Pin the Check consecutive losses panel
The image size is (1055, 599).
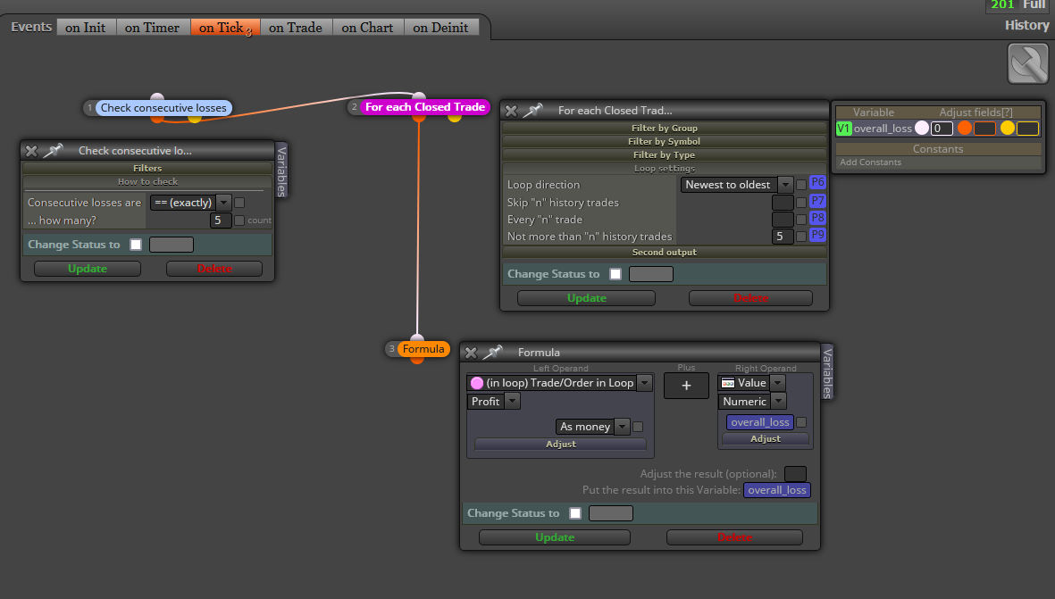[x=54, y=151]
